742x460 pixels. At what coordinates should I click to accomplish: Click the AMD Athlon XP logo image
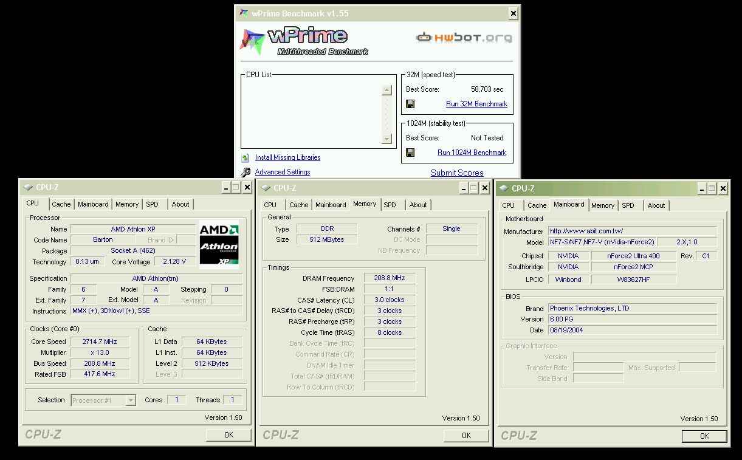[219, 246]
